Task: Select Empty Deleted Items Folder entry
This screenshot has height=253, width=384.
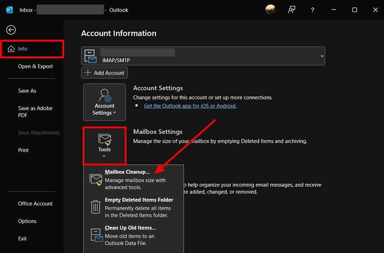Action: point(134,207)
